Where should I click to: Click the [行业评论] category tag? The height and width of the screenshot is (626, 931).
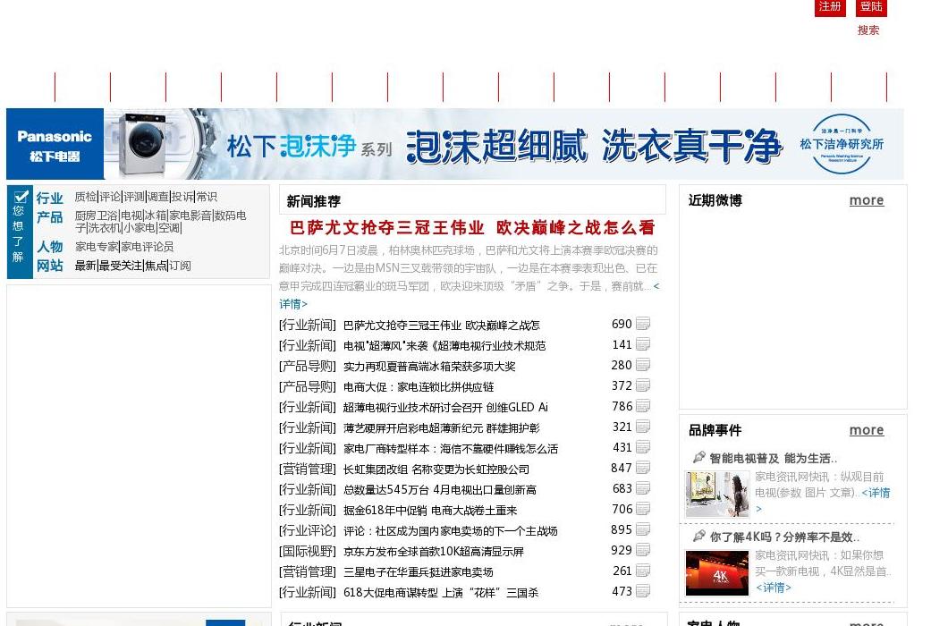pyautogui.click(x=308, y=530)
